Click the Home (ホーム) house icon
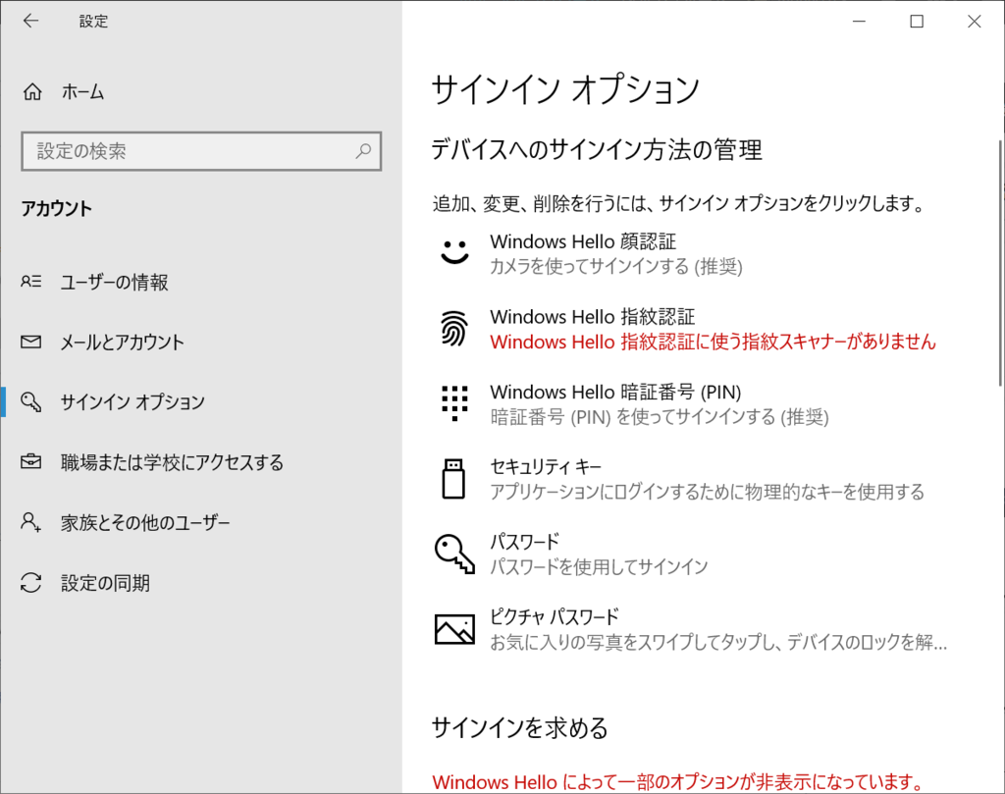 click(32, 92)
